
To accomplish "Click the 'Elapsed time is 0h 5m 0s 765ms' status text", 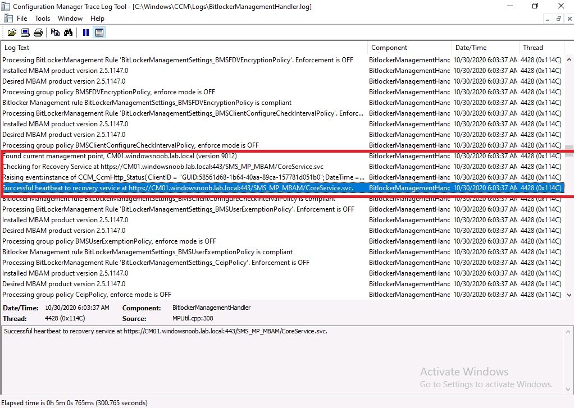I will coord(74,403).
